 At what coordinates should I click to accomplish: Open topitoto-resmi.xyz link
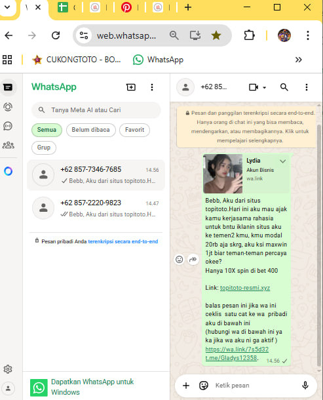(x=245, y=288)
